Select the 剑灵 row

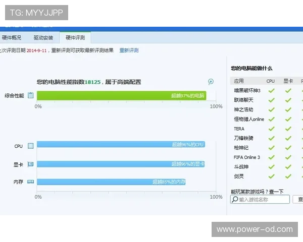tap(267, 176)
